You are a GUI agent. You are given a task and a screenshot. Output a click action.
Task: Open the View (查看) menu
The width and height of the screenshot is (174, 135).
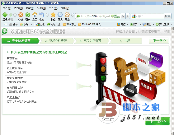(x=19, y=8)
